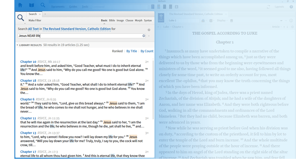Switch to Morph search type
Image resolution: width=296 pixels, height=159 pixels.
(x=139, y=21)
